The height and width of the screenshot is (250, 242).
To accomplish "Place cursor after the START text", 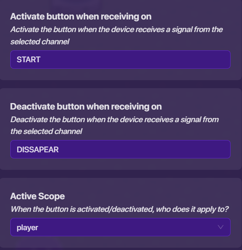I will (x=41, y=60).
